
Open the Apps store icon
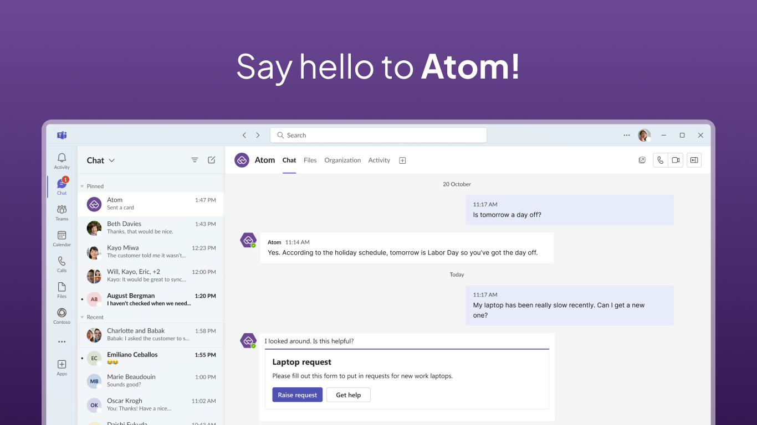62,367
